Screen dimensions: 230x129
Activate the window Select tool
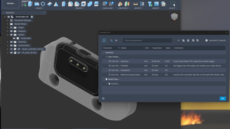coord(173,4)
